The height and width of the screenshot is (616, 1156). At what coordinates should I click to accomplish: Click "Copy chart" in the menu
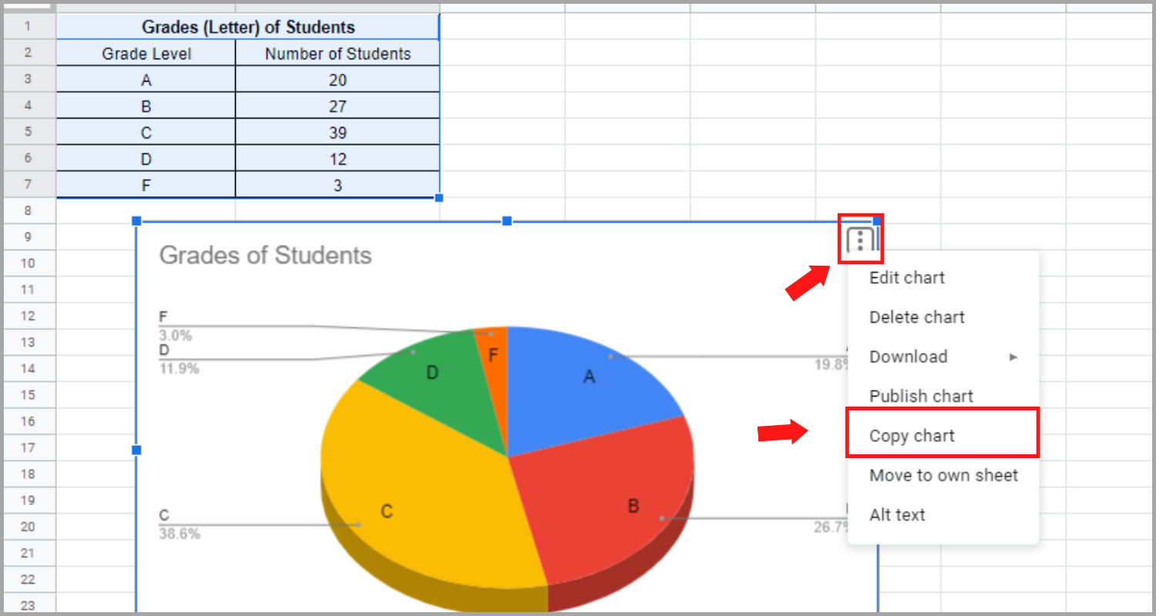912,435
